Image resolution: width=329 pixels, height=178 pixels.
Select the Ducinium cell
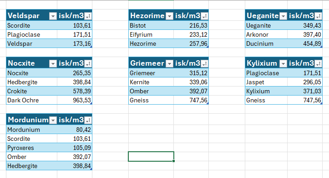266,43
